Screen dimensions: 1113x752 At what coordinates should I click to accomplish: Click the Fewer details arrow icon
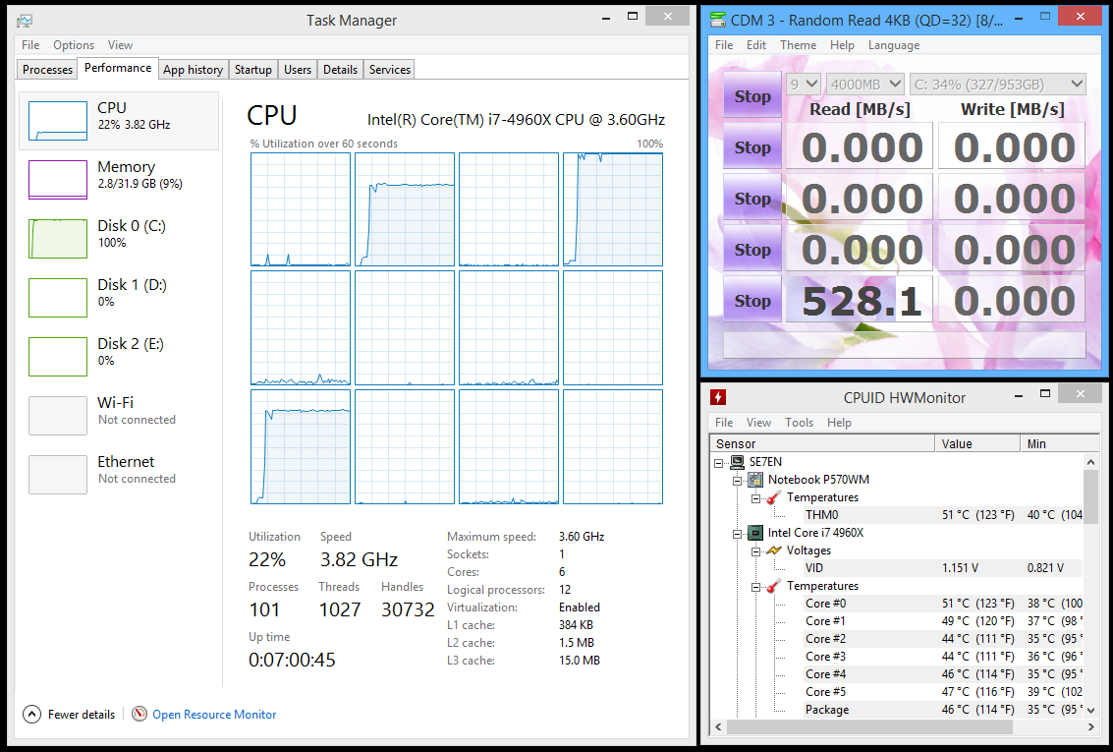coord(32,714)
